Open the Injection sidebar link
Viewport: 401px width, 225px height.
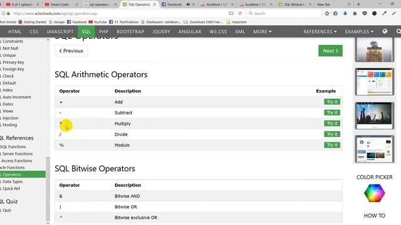pos(10,118)
